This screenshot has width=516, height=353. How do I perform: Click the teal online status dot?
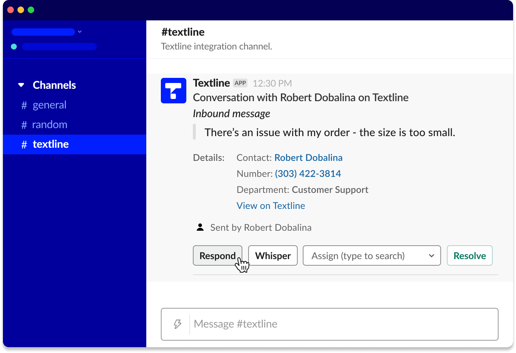pyautogui.click(x=14, y=47)
